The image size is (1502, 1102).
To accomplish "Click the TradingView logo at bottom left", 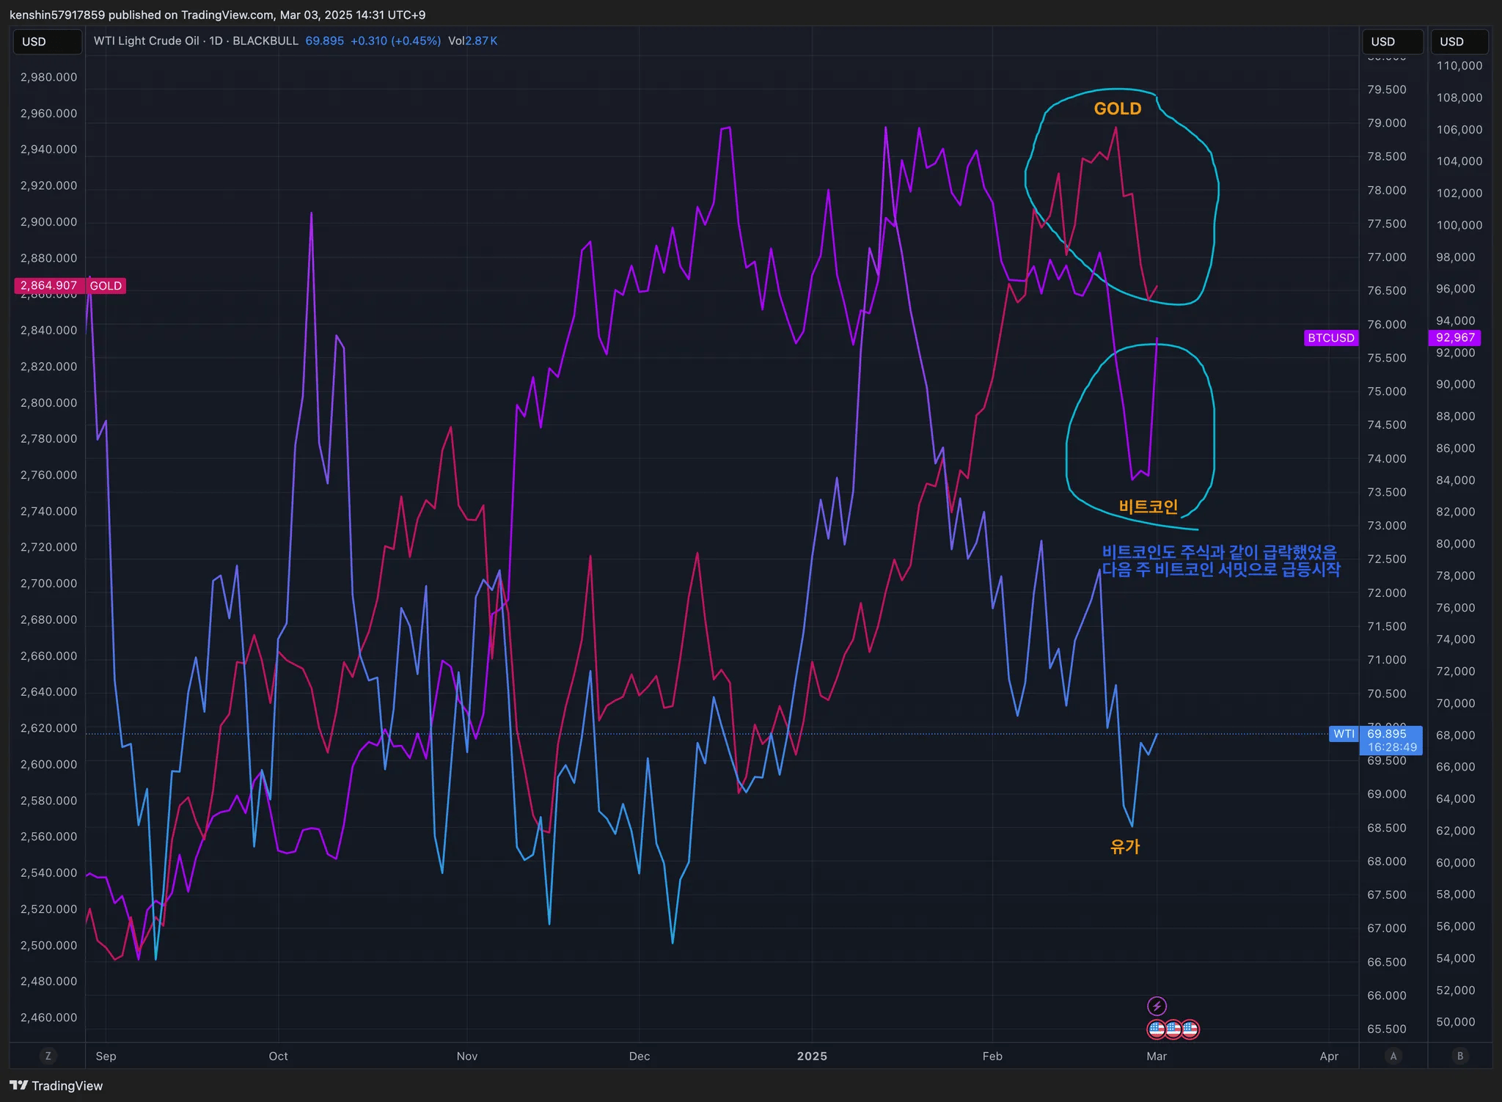I will tap(56, 1086).
